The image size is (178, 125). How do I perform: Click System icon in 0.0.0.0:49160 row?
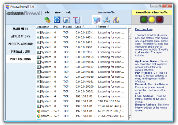click(39, 77)
